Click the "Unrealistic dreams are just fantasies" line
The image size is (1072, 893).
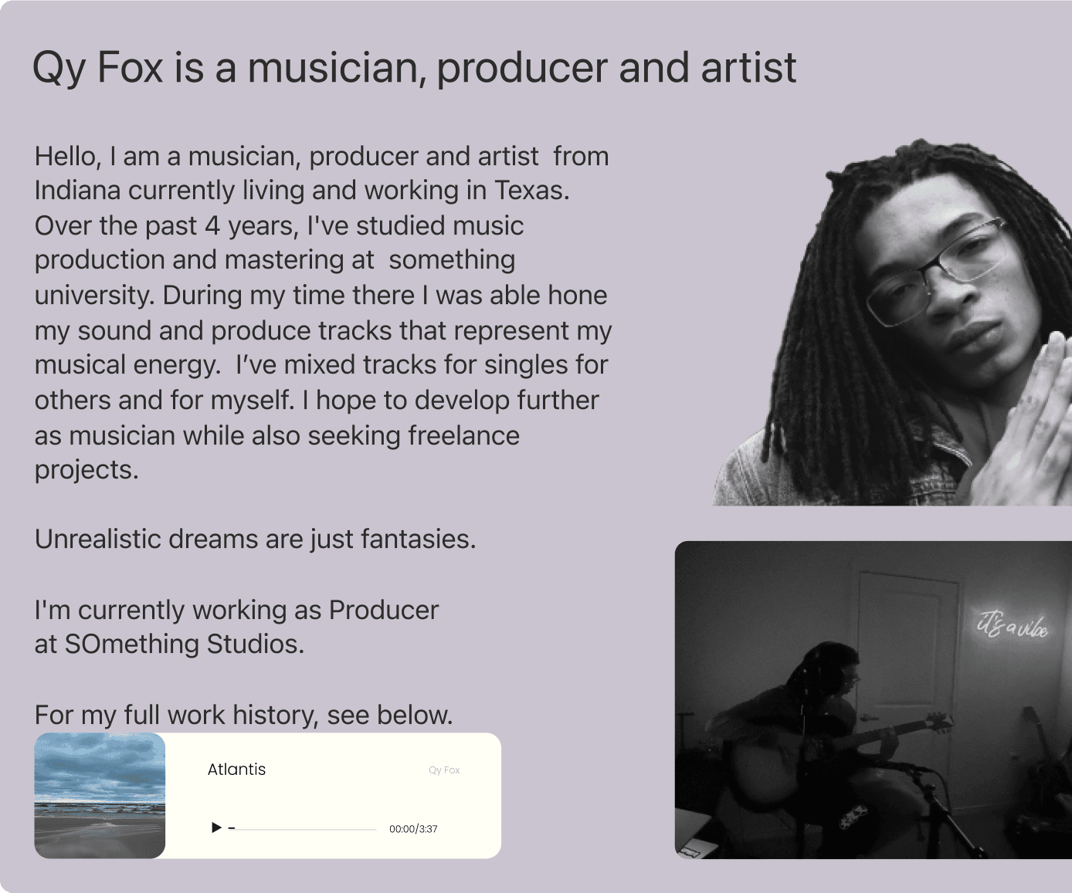pos(255,539)
